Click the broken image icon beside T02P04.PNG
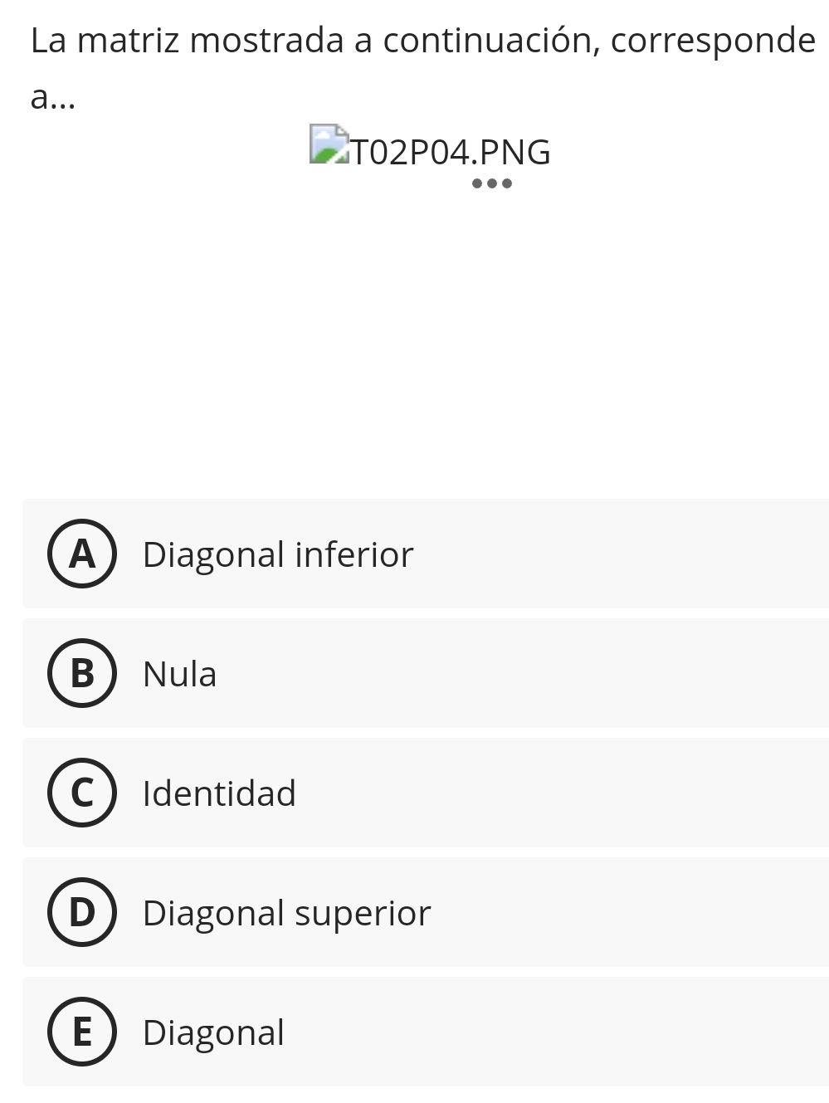 click(x=329, y=144)
